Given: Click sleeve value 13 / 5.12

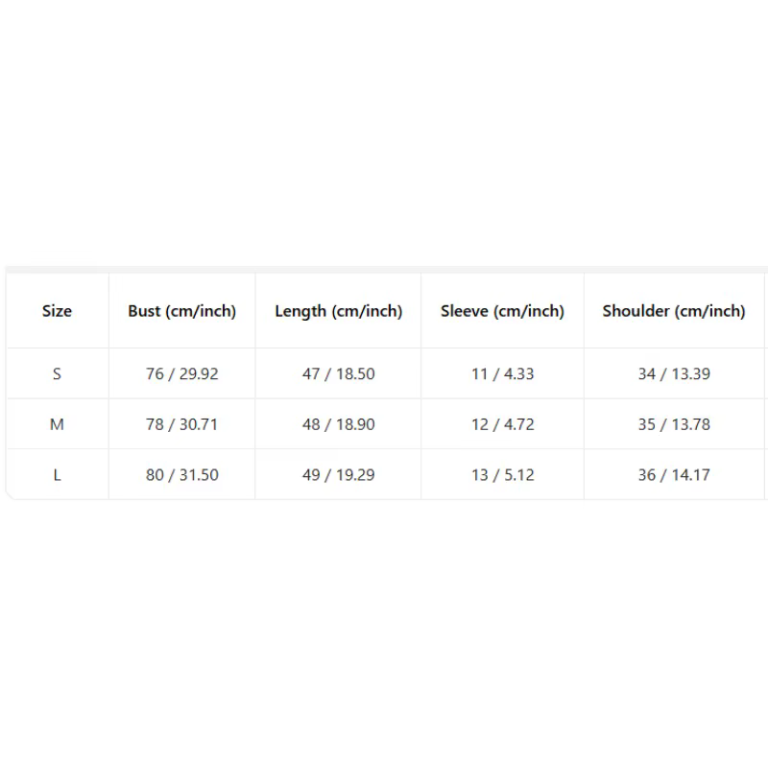Looking at the screenshot, I should click(x=502, y=474).
